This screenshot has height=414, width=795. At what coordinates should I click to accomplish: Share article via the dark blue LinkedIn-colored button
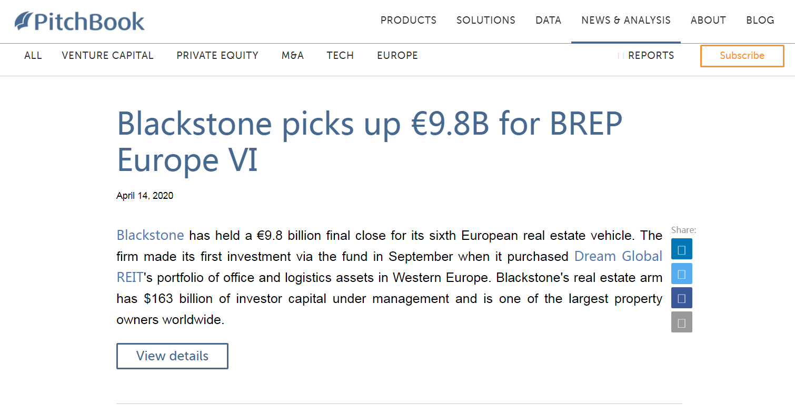tap(681, 249)
